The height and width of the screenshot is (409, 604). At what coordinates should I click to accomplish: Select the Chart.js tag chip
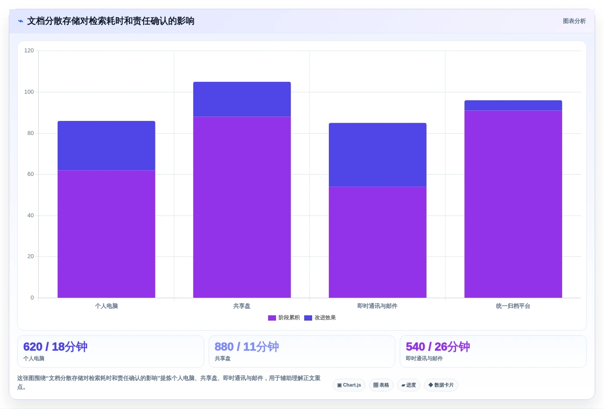(x=349, y=385)
